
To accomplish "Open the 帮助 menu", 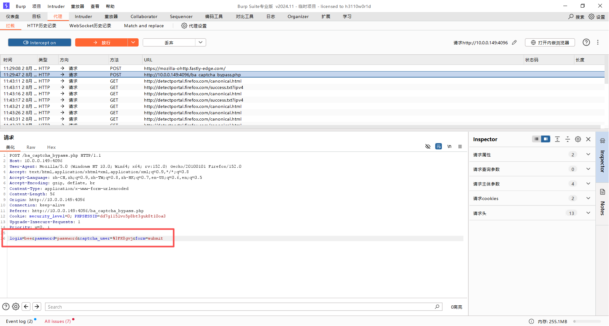I will tap(110, 6).
